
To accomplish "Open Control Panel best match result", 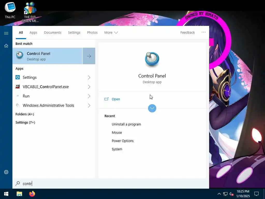I will [x=48, y=56].
